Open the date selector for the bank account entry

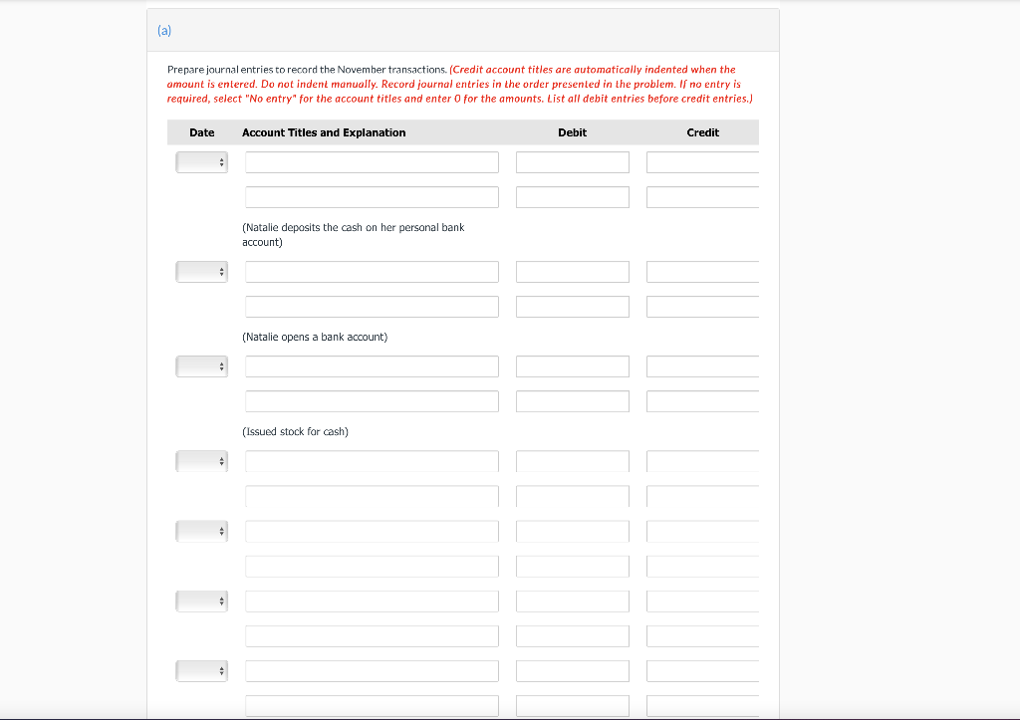pos(201,271)
